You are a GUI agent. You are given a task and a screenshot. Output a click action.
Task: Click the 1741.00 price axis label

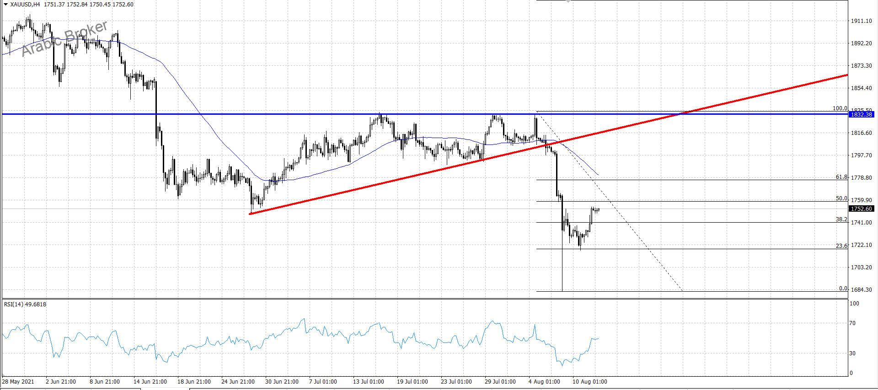[x=861, y=223]
